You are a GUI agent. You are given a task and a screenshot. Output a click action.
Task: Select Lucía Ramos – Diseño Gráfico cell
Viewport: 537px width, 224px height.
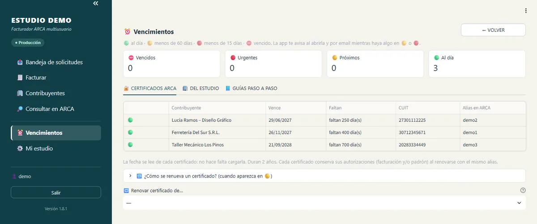[x=217, y=120]
